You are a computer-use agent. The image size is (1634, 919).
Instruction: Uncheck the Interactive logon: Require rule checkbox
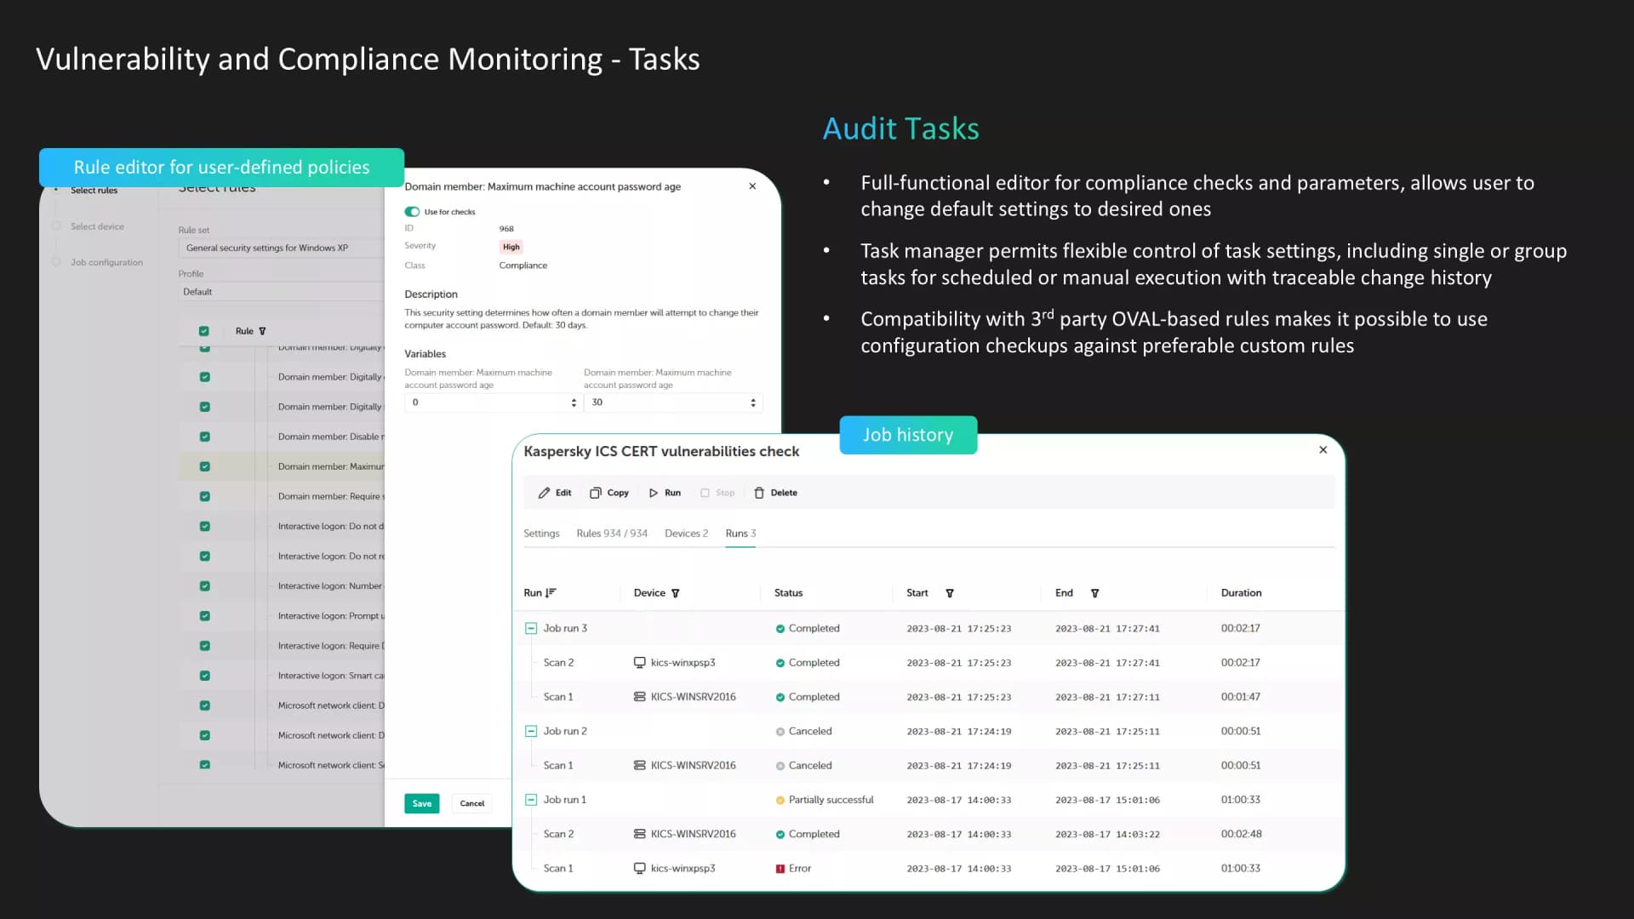(x=204, y=646)
